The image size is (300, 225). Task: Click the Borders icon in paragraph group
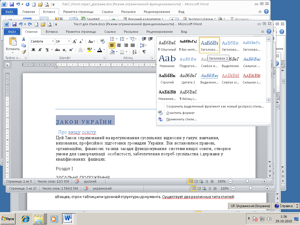pyautogui.click(x=122, y=52)
